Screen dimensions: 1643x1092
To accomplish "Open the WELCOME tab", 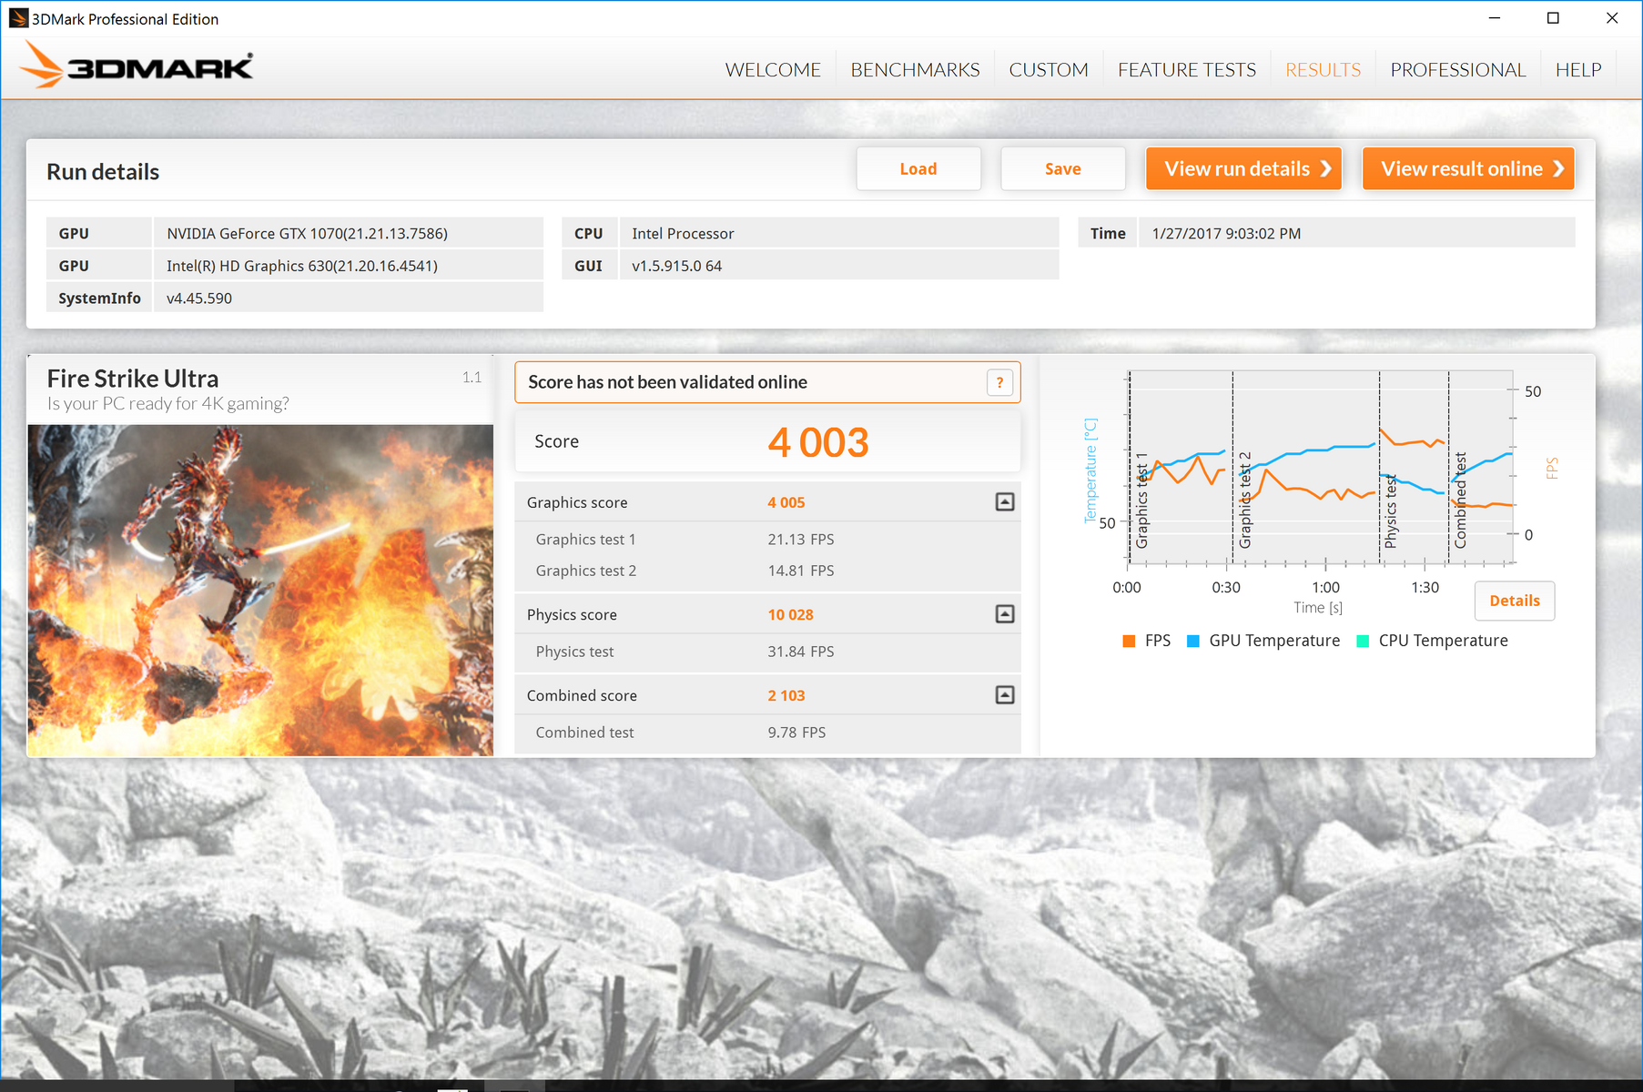I will 773,70.
